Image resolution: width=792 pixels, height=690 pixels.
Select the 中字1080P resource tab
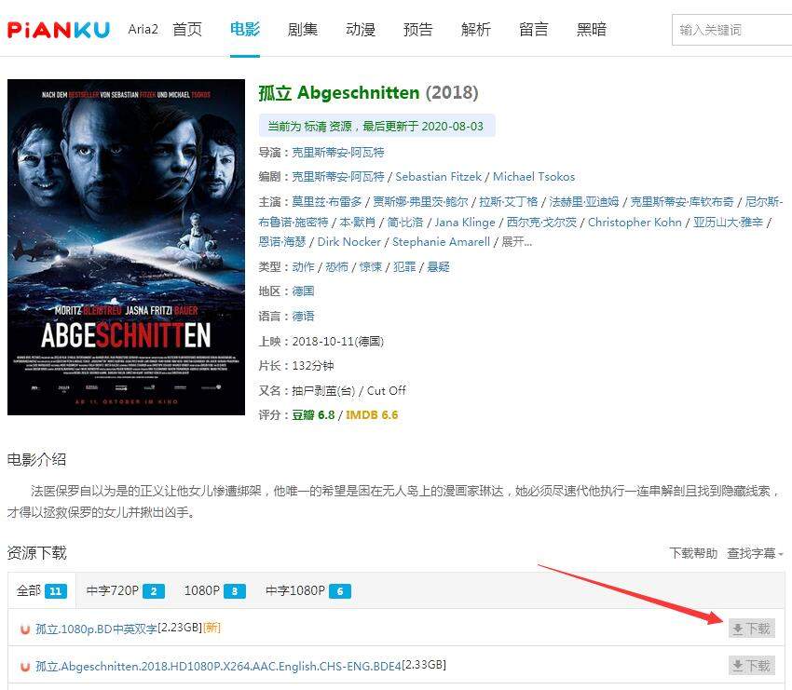pyautogui.click(x=308, y=590)
